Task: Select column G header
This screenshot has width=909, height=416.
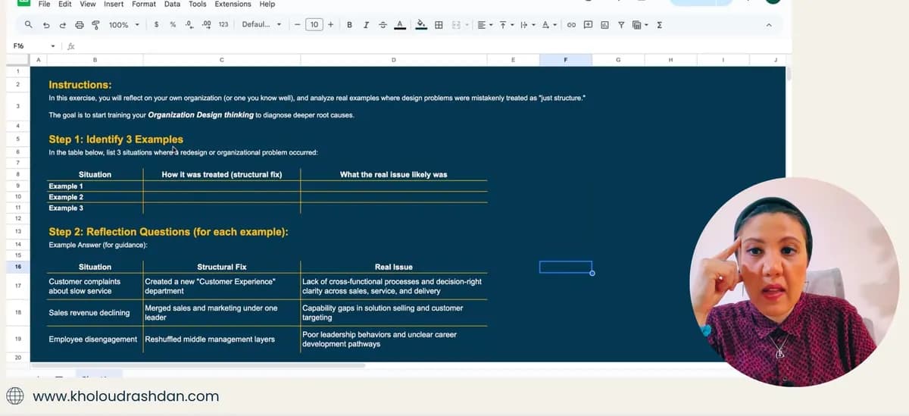Action: (618, 60)
